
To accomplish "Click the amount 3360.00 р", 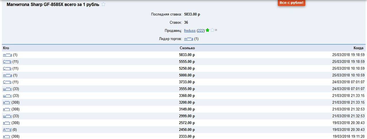I will coord(187,96).
